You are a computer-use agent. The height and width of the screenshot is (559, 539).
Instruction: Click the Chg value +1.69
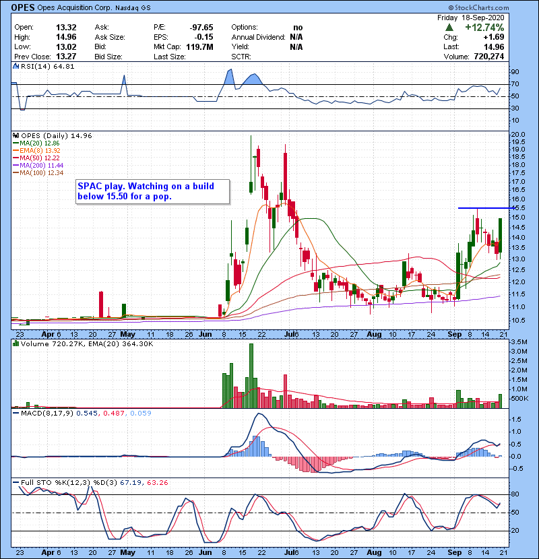click(x=494, y=37)
